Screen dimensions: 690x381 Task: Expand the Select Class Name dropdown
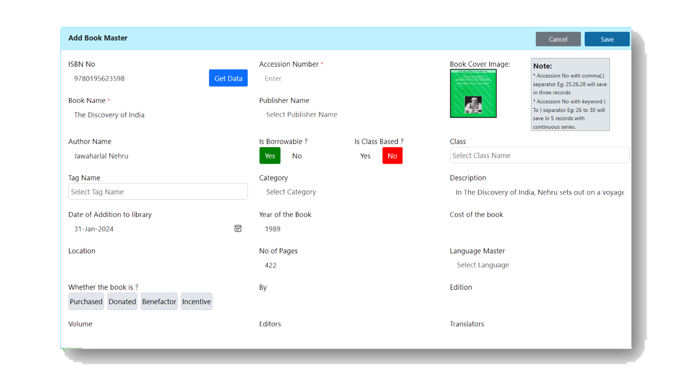tap(539, 155)
